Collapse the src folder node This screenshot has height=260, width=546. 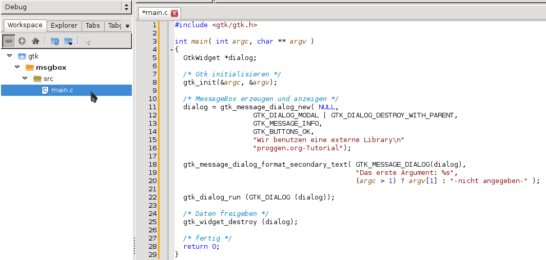25,78
